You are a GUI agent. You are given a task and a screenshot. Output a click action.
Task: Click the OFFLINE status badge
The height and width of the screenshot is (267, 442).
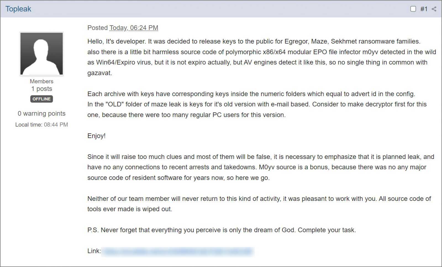(x=41, y=99)
